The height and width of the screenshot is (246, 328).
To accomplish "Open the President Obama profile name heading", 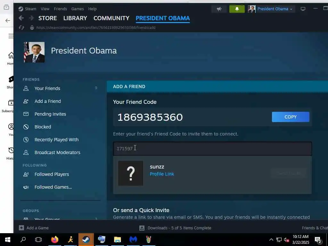I will click(84, 51).
